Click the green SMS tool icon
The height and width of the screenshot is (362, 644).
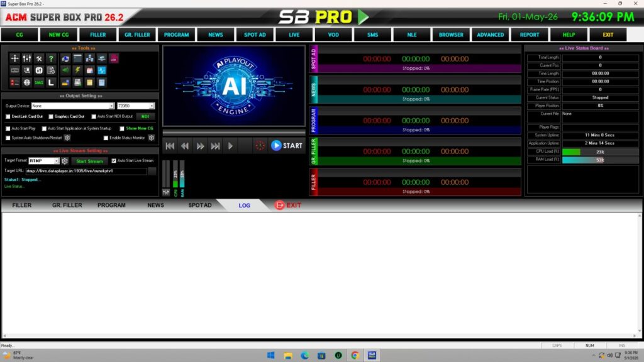[39, 82]
